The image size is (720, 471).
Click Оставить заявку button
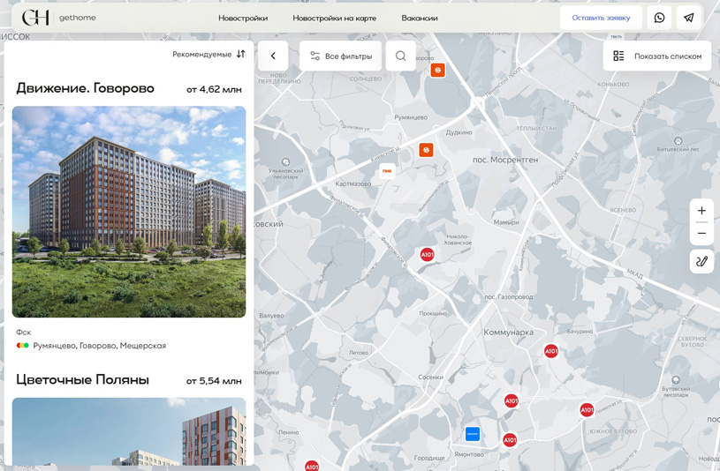click(601, 18)
